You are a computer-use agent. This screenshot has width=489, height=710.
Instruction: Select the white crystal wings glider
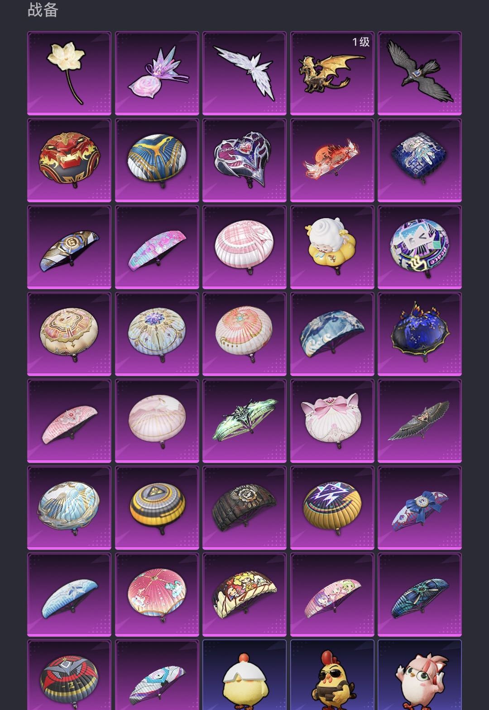pos(244,73)
